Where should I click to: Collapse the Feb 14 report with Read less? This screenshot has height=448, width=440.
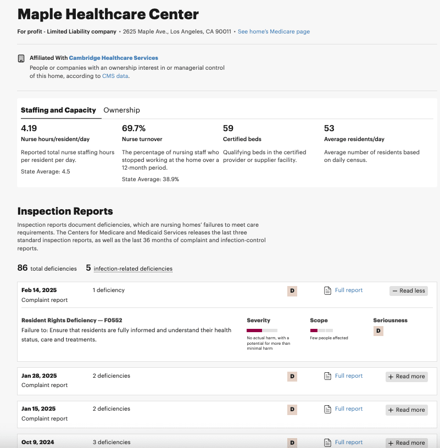408,290
